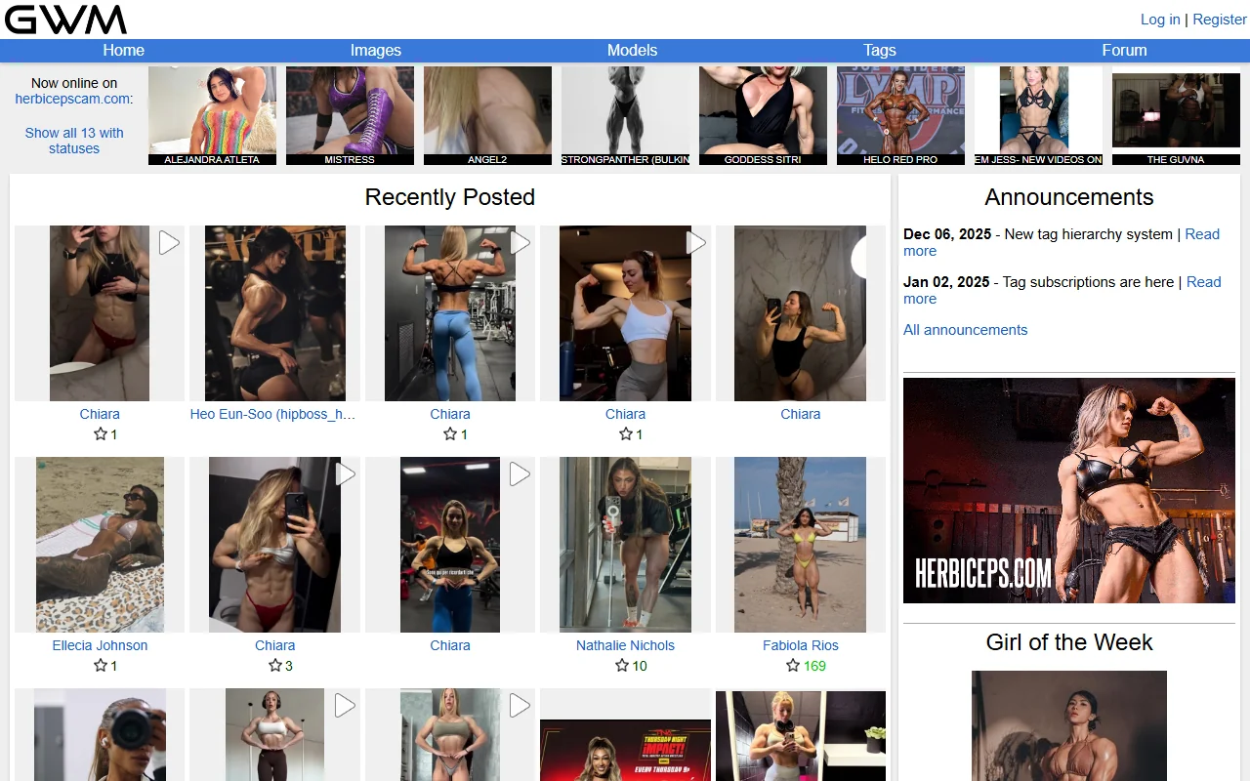This screenshot has width=1250, height=781.
Task: Open the Tags page
Action: [x=879, y=50]
